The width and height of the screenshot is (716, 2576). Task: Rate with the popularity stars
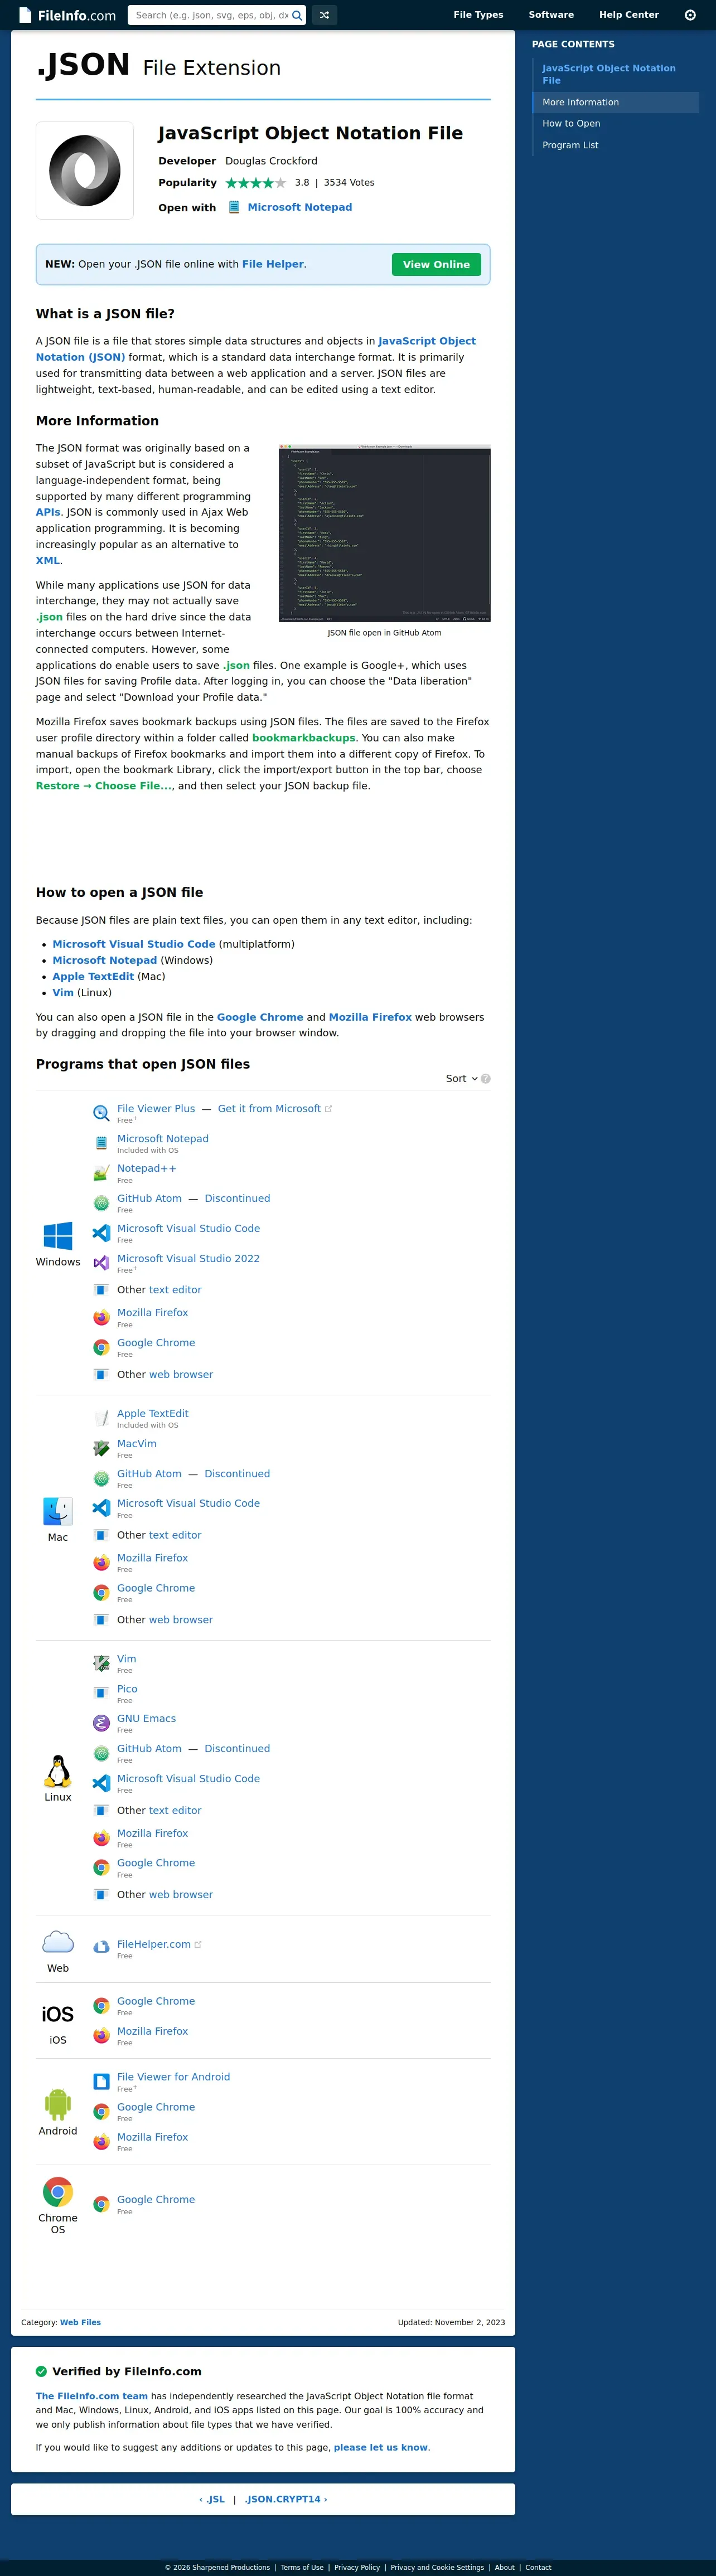(256, 183)
